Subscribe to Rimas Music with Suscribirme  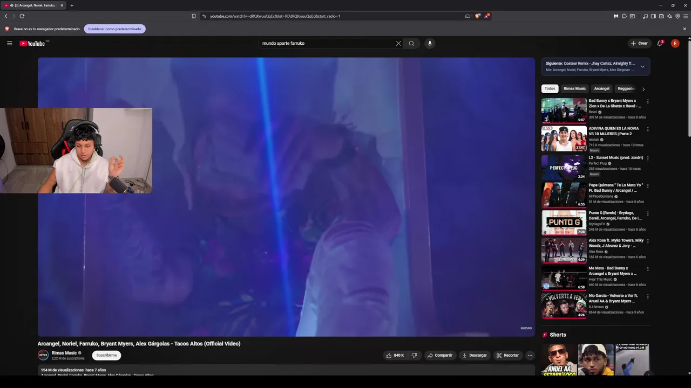point(106,355)
